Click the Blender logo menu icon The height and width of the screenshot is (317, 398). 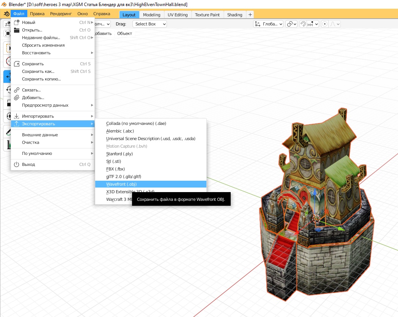(6, 14)
